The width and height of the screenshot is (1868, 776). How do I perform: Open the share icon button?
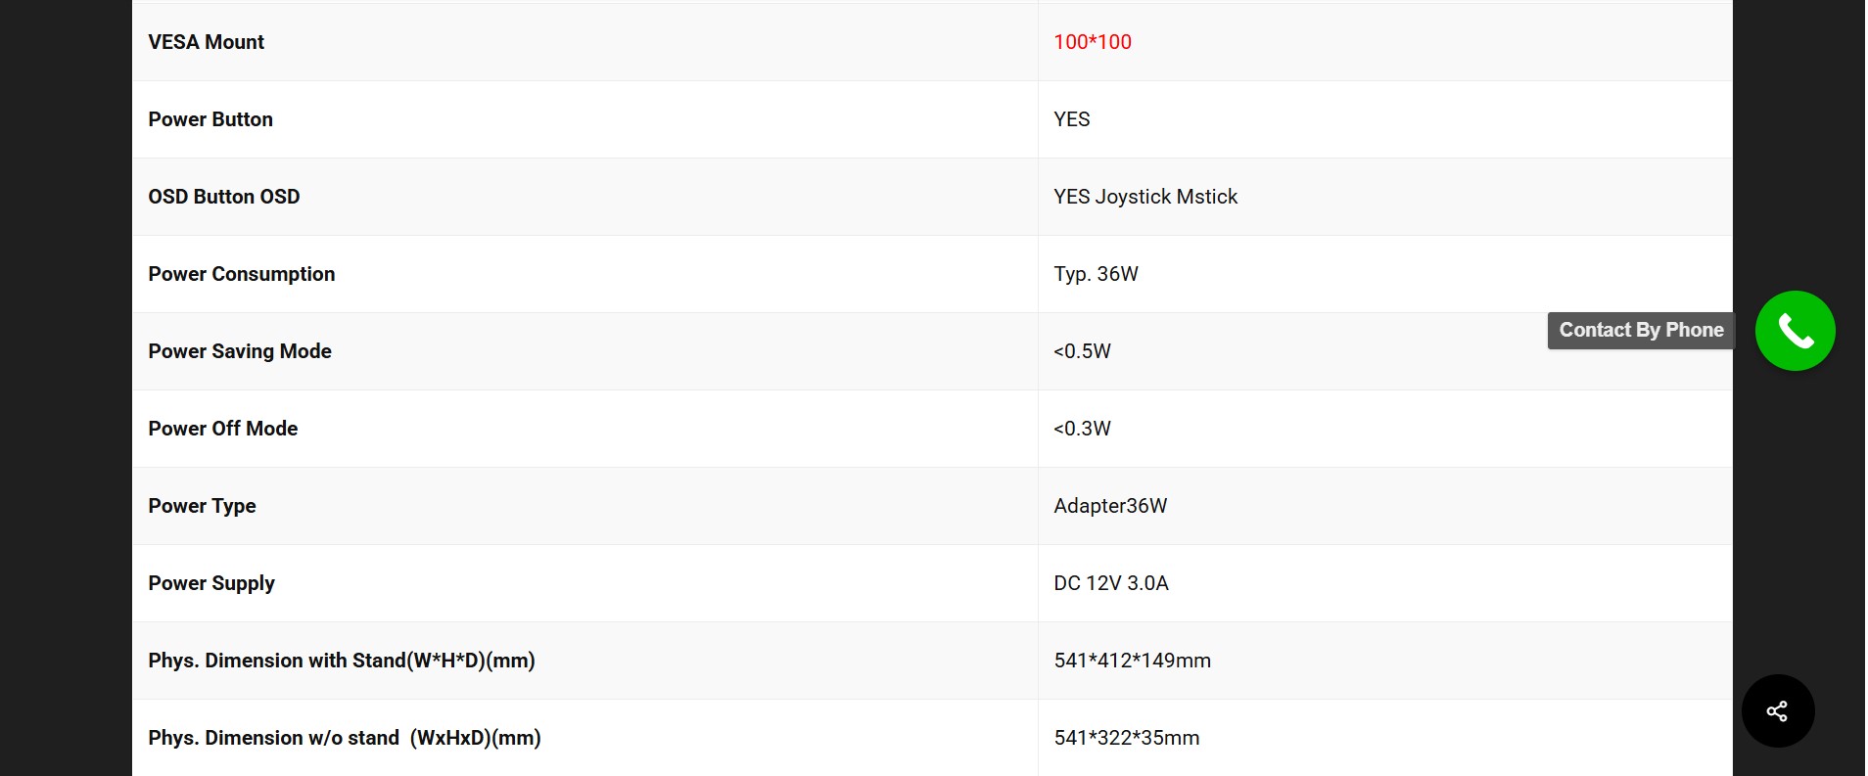(1777, 710)
